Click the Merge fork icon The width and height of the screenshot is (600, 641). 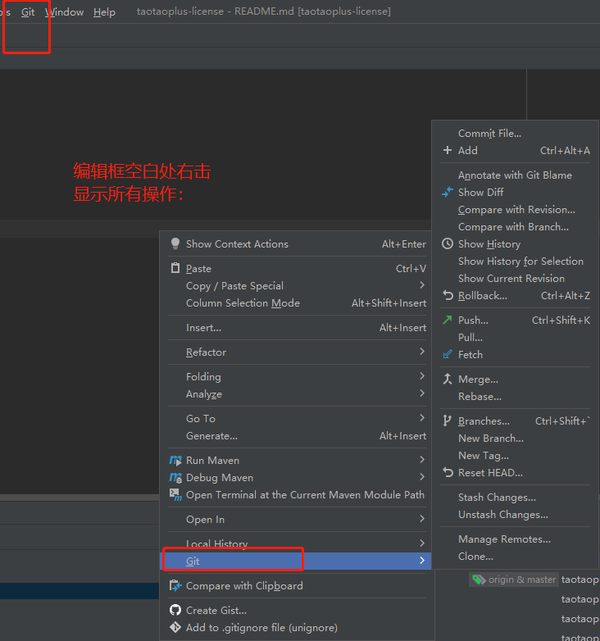point(448,379)
